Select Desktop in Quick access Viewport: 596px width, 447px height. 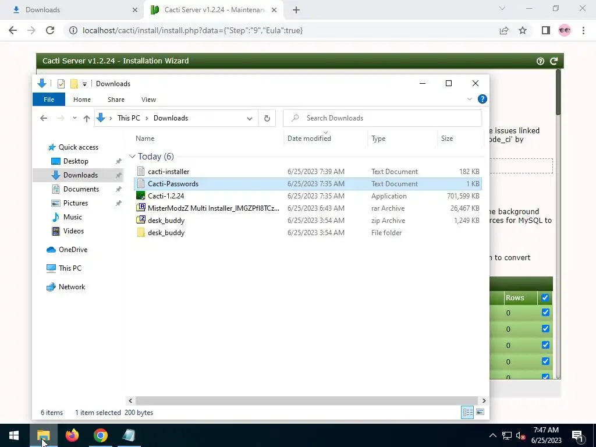pyautogui.click(x=76, y=161)
